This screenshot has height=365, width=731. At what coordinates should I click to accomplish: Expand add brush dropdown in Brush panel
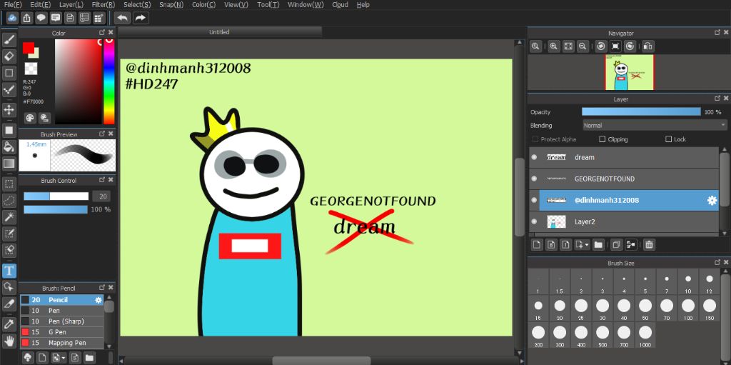tap(63, 358)
